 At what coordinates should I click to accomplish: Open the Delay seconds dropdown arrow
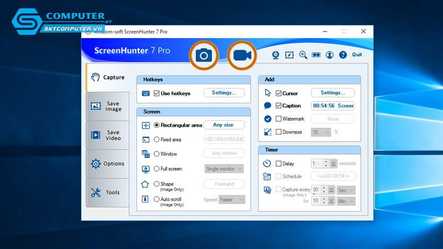(333, 163)
